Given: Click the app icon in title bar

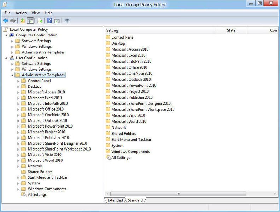Looking at the screenshot, I should (5, 5).
